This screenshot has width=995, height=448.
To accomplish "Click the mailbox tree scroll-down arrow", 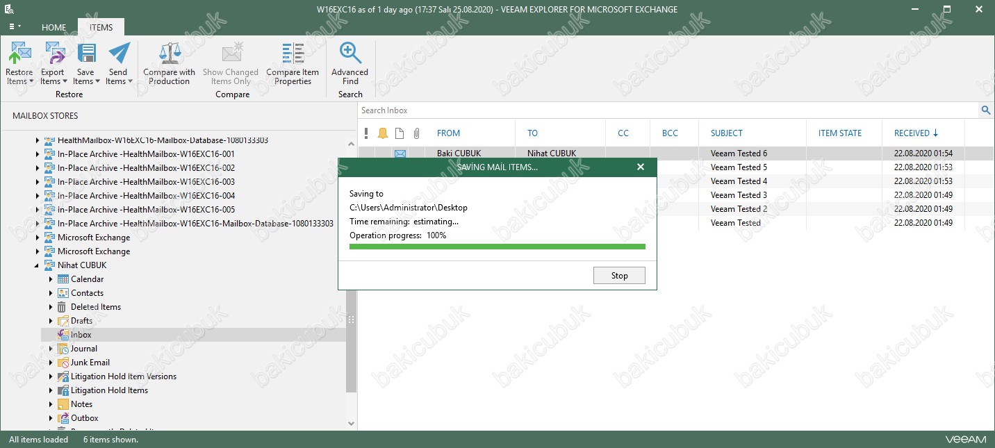I will pyautogui.click(x=351, y=422).
